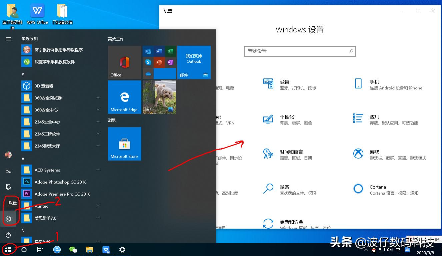Click the Task View button on taskbar
Image resolution: width=442 pixels, height=256 pixels.
click(40, 250)
